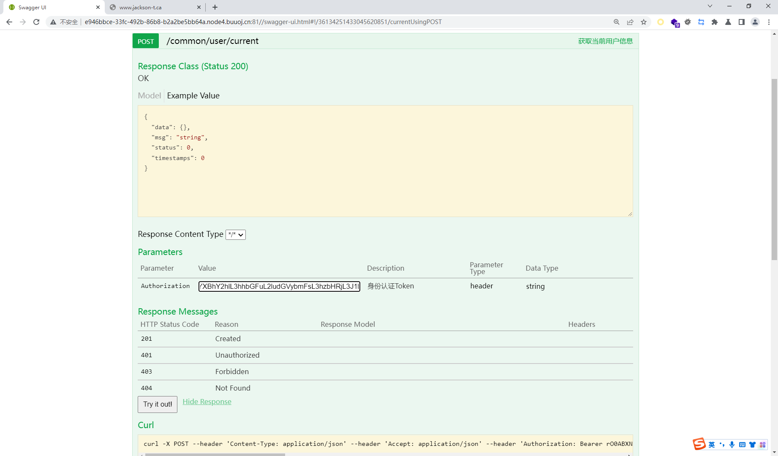Click the Sogou input method S logo
778x456 pixels.
(699, 444)
